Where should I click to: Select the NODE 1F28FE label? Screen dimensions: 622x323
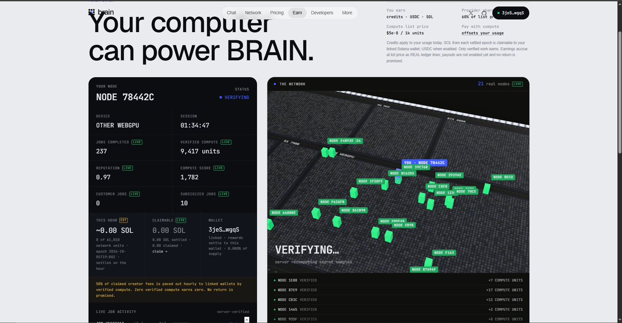[371, 181]
